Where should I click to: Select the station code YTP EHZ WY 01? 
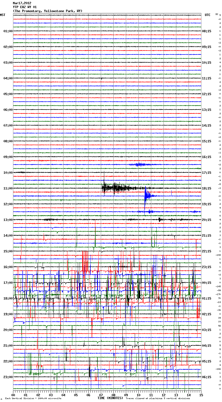[25, 7]
